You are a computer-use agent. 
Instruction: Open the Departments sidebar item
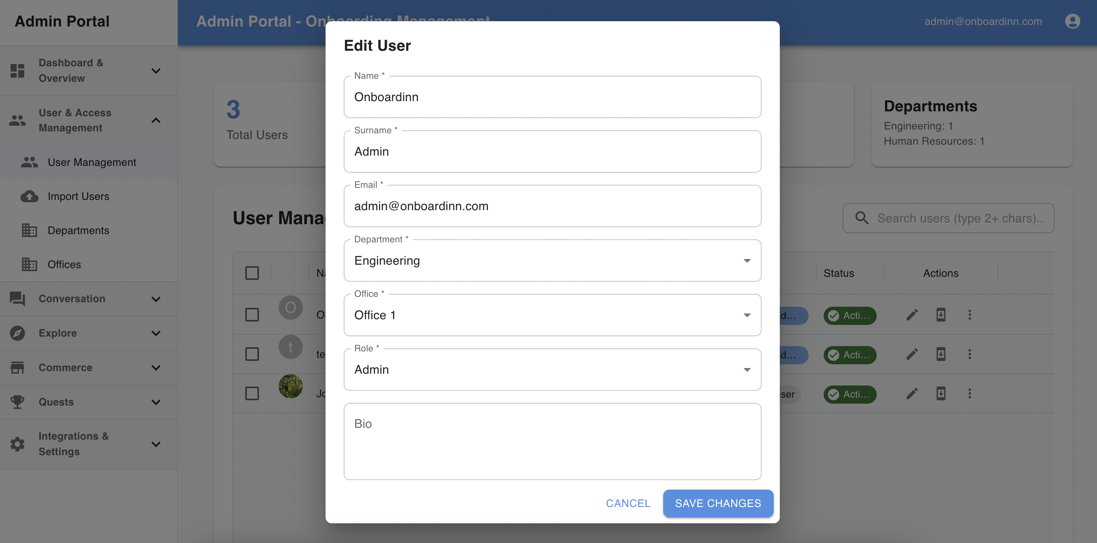(x=78, y=230)
